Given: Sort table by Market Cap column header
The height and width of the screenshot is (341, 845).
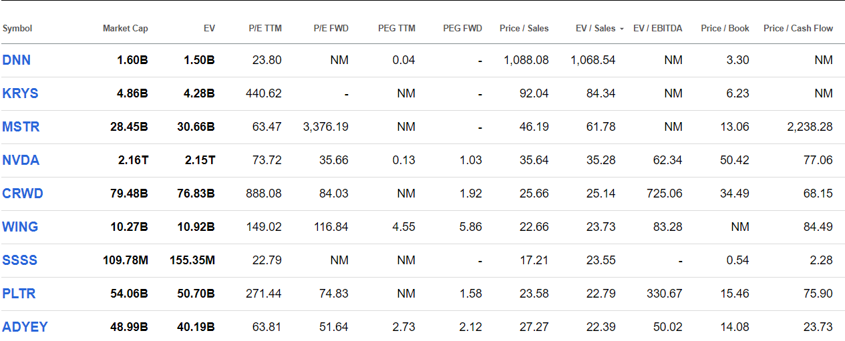Looking at the screenshot, I should [126, 29].
